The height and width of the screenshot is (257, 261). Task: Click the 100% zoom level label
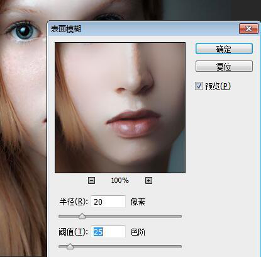[x=120, y=180]
